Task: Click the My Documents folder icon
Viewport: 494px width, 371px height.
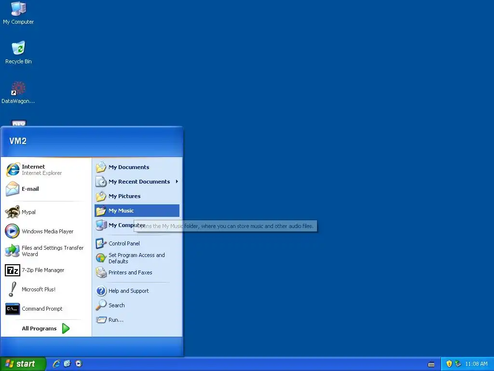Action: point(101,167)
